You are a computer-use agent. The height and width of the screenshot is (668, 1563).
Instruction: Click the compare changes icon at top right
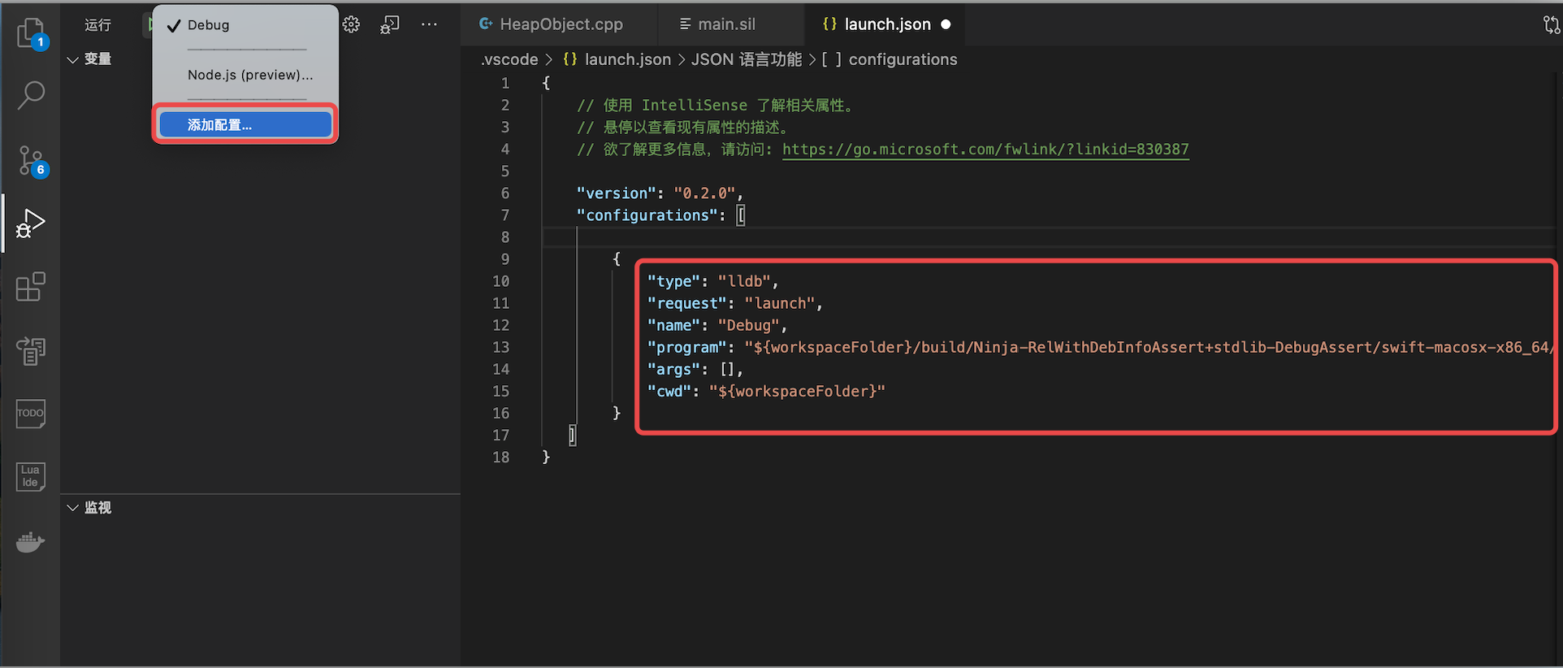pyautogui.click(x=1552, y=24)
